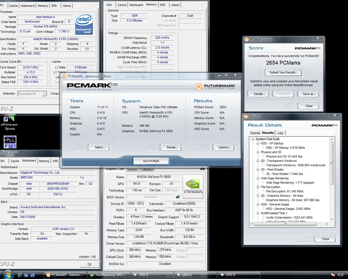This screenshot has width=348, height=279.
Task: Collapse the File Decryption node
Action: (258, 187)
